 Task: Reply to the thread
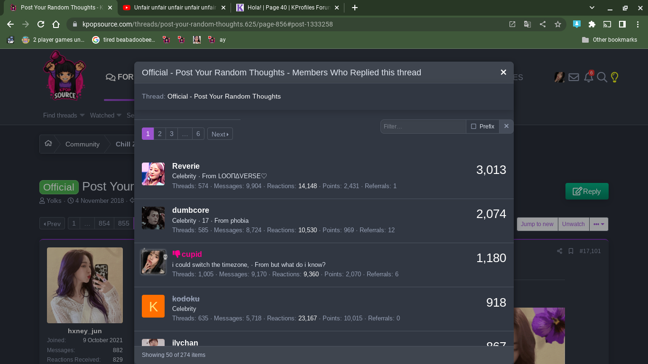coord(587,191)
